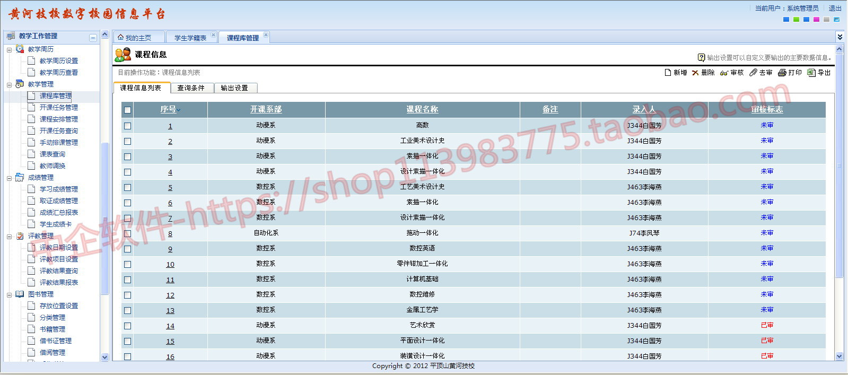Open 教学周历设置 in the tree
Screen dimensions: 848x375
point(59,61)
